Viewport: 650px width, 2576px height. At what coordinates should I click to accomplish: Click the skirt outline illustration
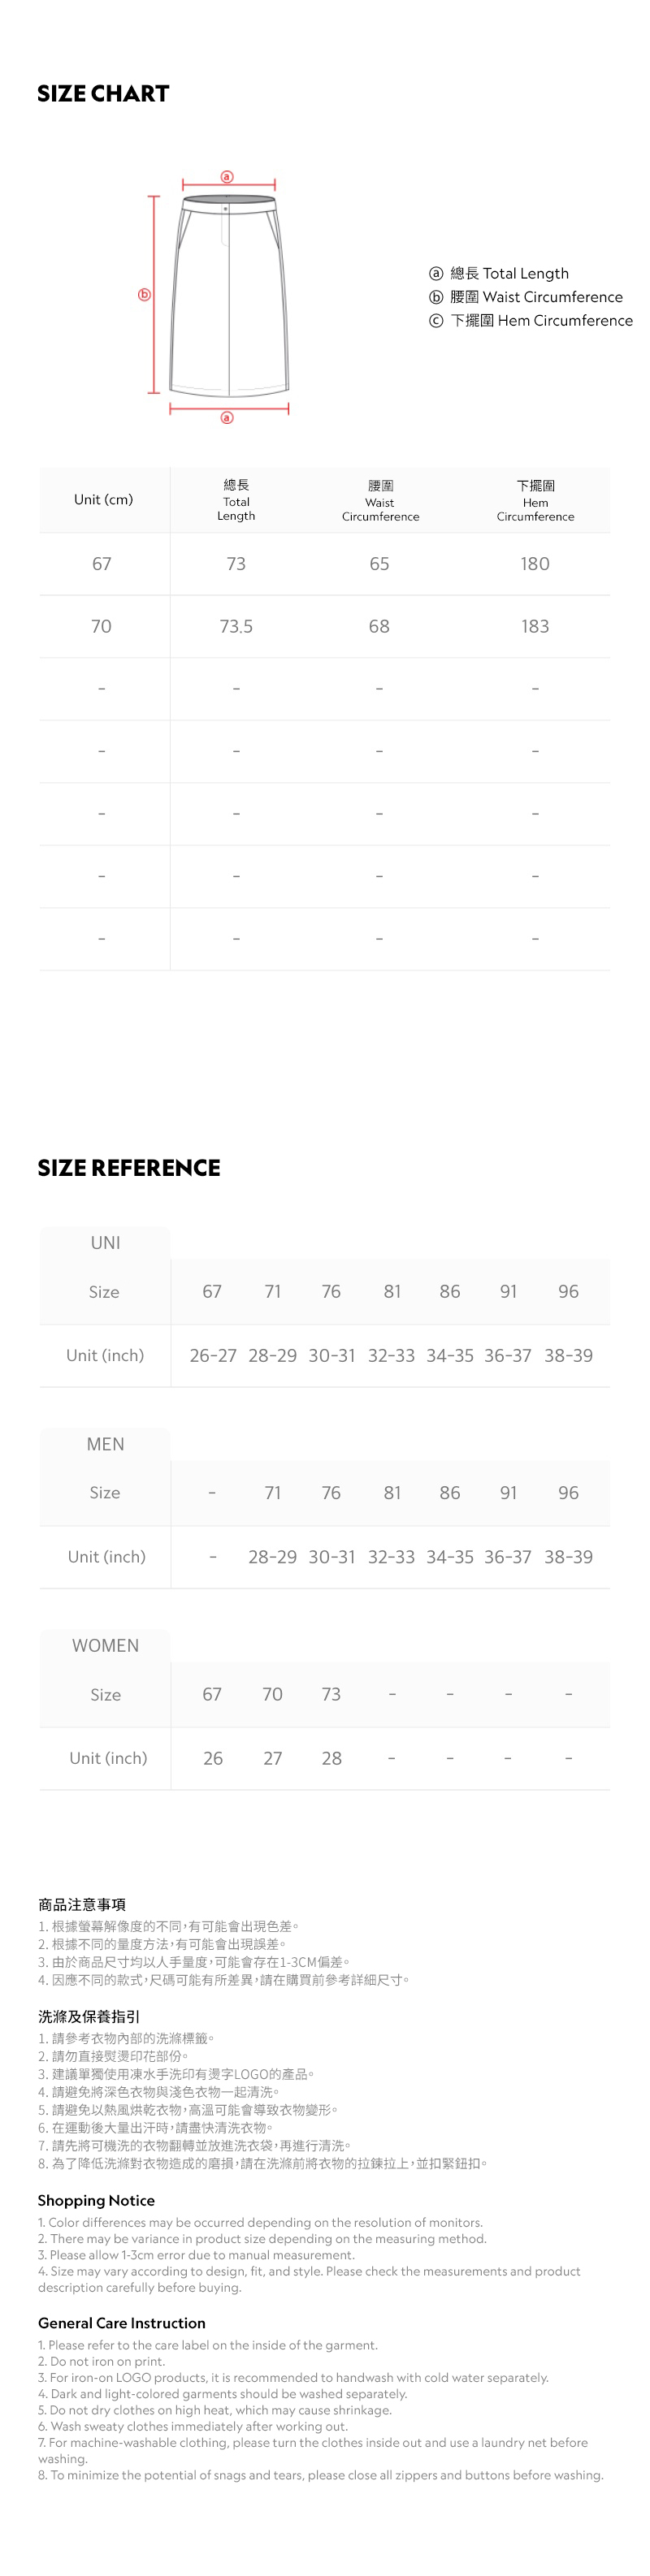pos(229,296)
